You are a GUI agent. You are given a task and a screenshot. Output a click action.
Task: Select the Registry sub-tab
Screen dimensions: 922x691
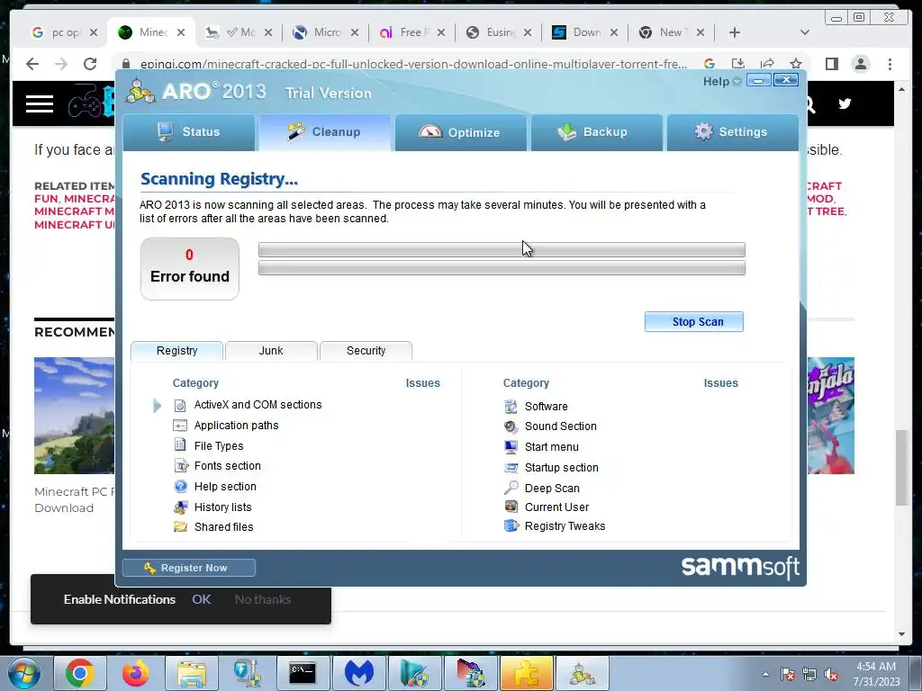(x=176, y=351)
